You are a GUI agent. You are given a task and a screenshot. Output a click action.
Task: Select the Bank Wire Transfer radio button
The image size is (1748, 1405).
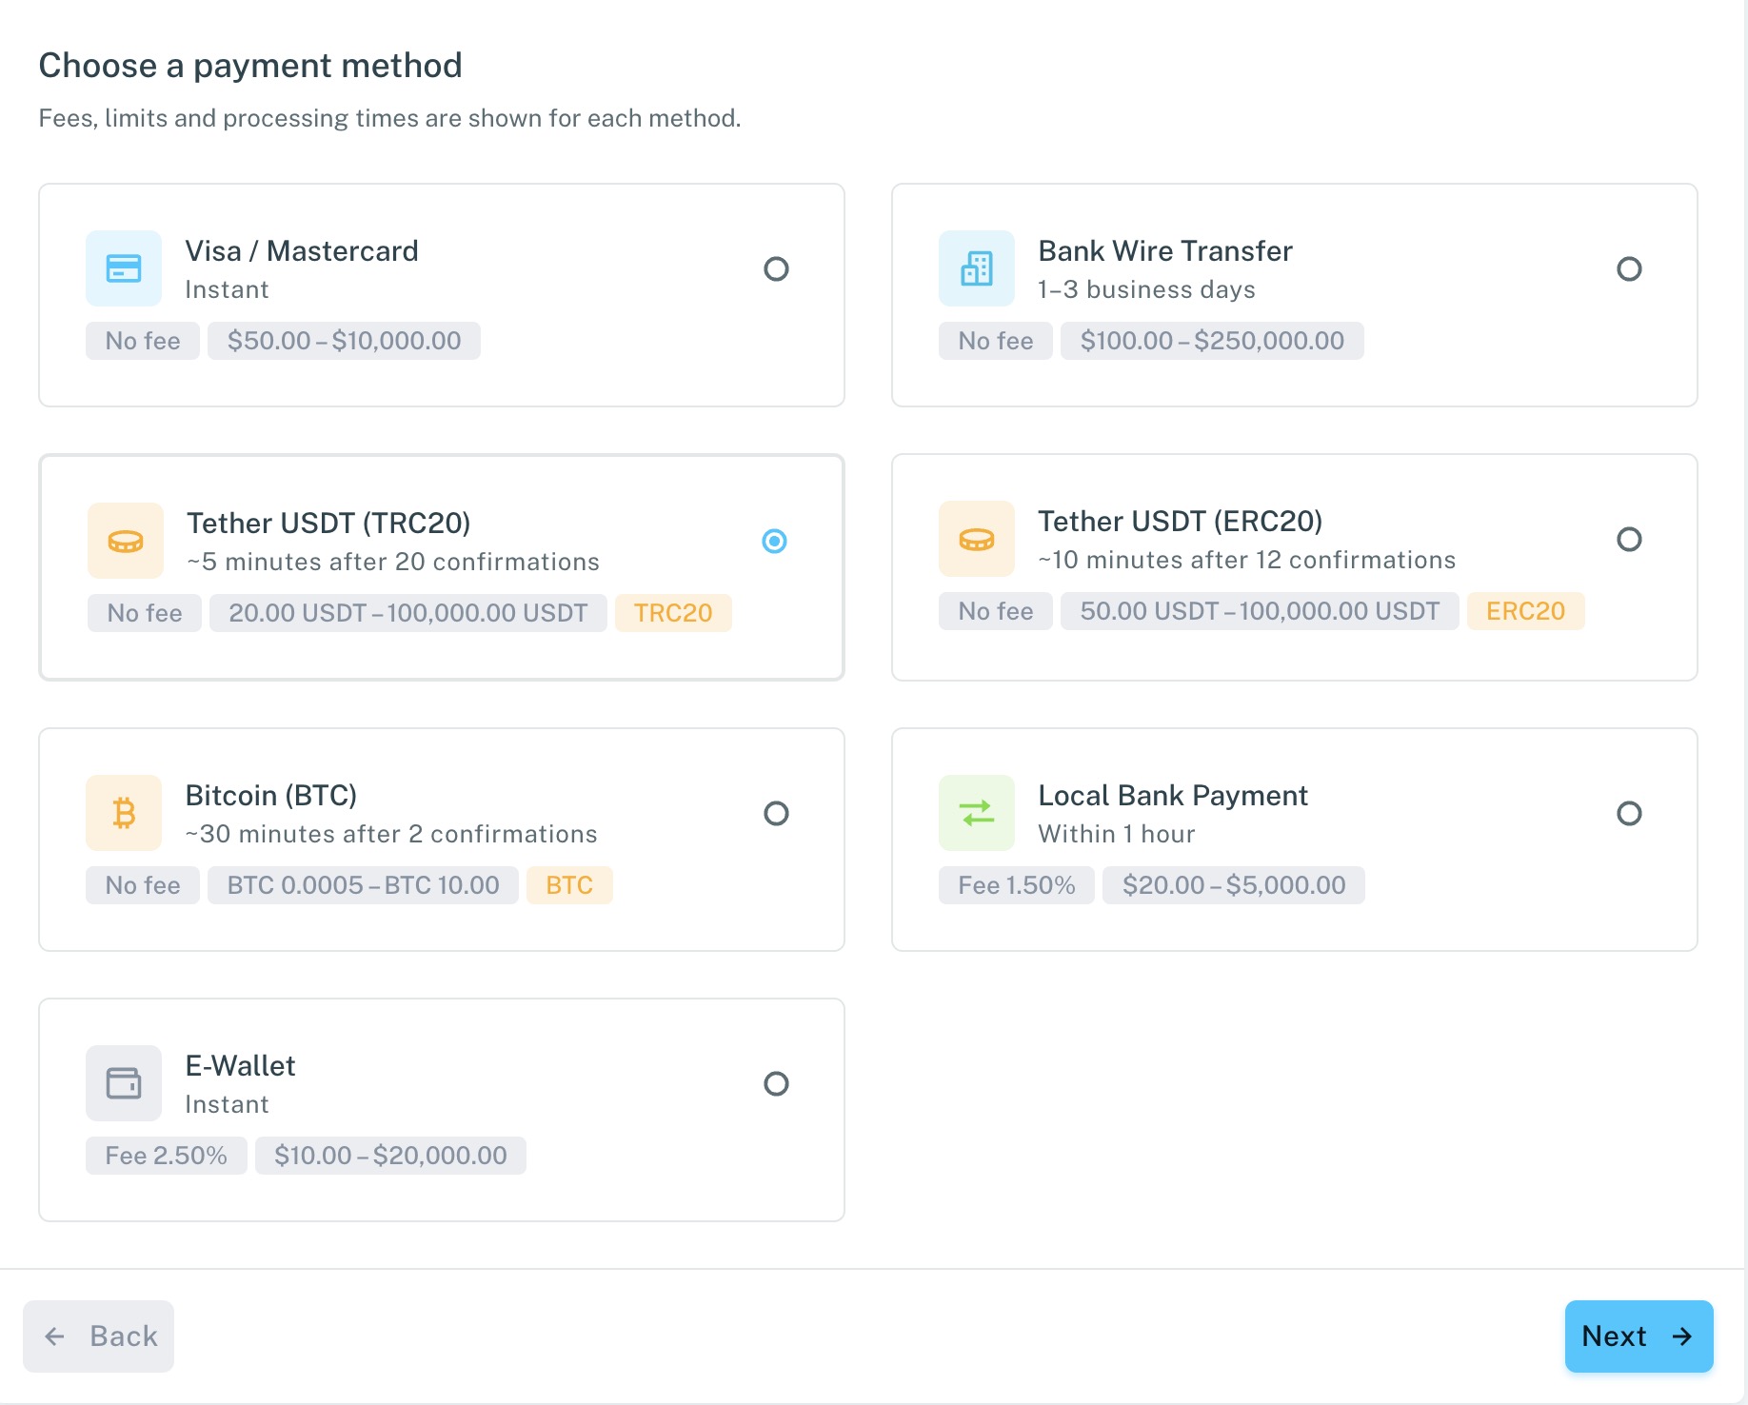coord(1629,268)
